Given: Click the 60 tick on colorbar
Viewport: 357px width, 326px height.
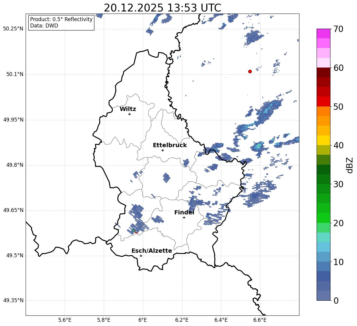Looking at the screenshot, I should point(338,68).
